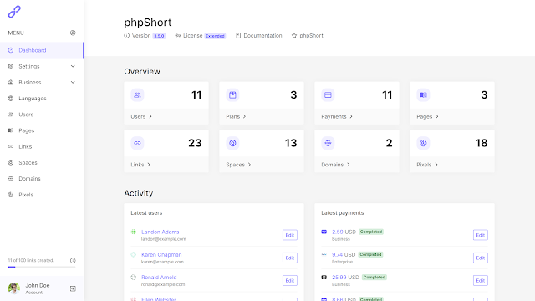This screenshot has width=535, height=301.
Task: Edit user Landon Adams
Action: (290, 235)
